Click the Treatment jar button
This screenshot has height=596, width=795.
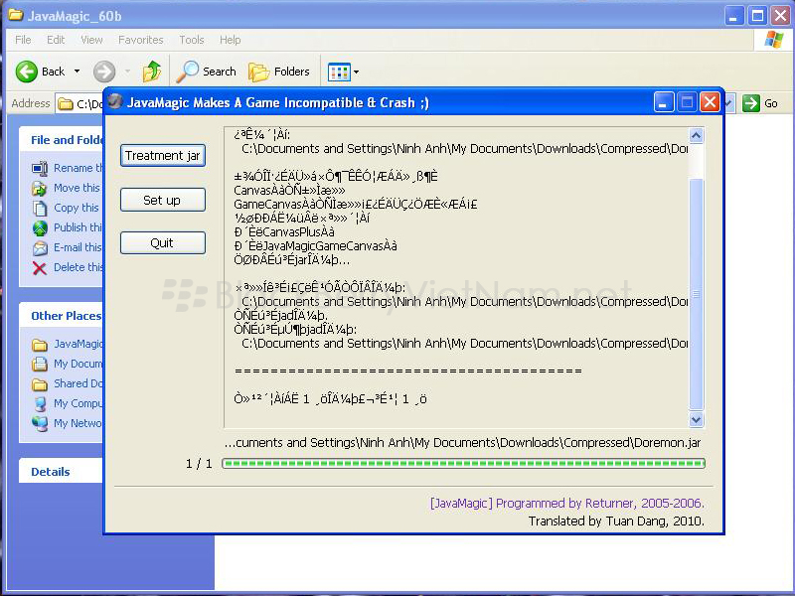[x=162, y=156]
